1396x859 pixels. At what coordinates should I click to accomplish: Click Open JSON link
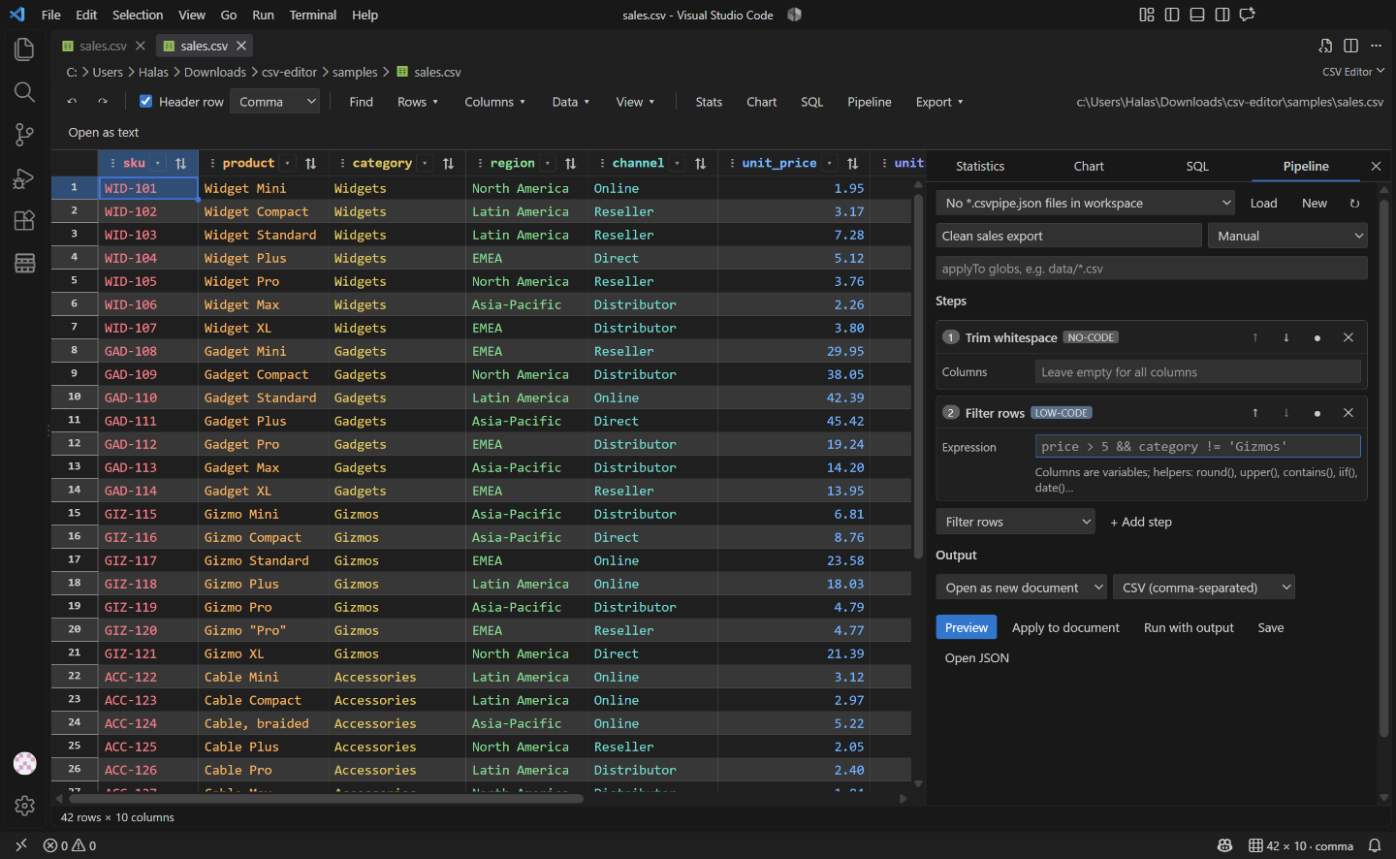click(x=977, y=657)
